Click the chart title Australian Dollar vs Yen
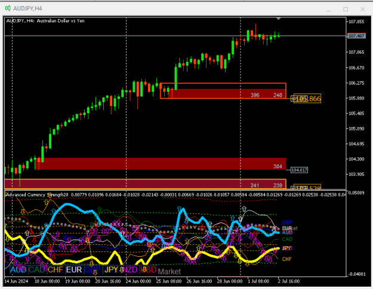This screenshot has width=373, height=289. tap(61, 21)
